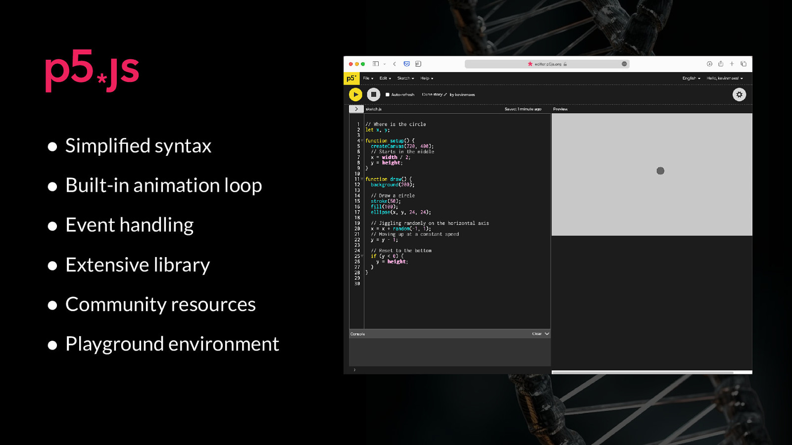
Task: Fold the if block code arrow
Action: (x=362, y=256)
